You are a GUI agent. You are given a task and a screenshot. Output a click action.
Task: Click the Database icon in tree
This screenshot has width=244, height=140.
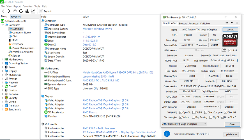6,105
